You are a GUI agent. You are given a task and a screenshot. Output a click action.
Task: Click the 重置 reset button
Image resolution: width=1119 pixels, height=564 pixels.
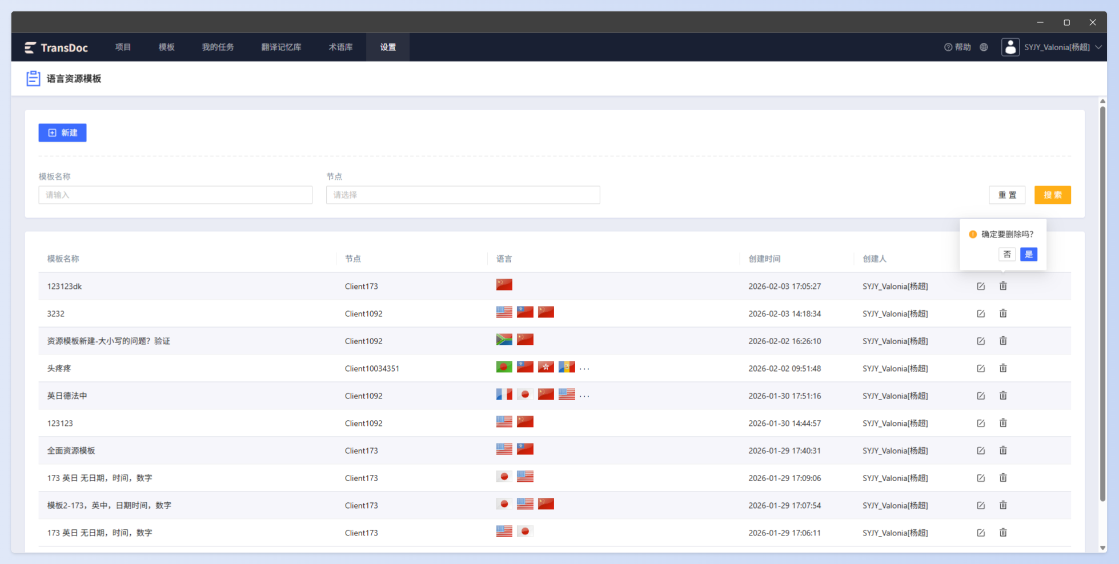coord(1007,195)
